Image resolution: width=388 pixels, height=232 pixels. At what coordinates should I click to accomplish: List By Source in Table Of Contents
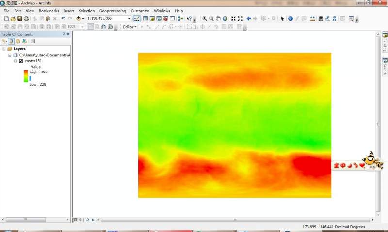(11, 42)
